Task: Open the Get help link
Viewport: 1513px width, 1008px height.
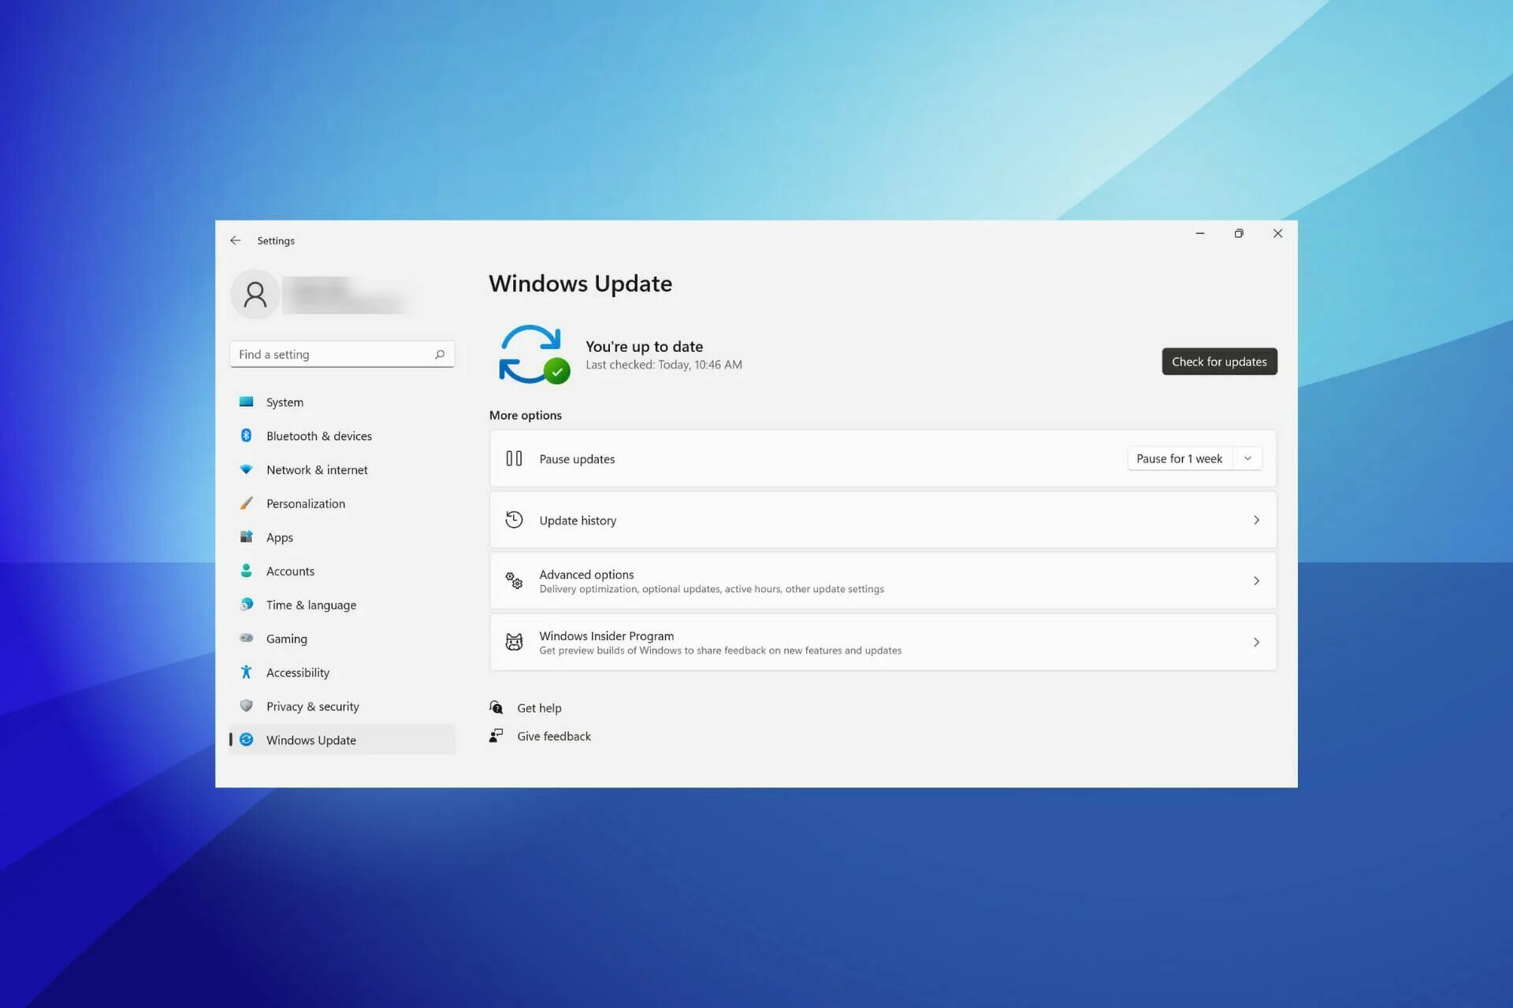Action: (539, 708)
